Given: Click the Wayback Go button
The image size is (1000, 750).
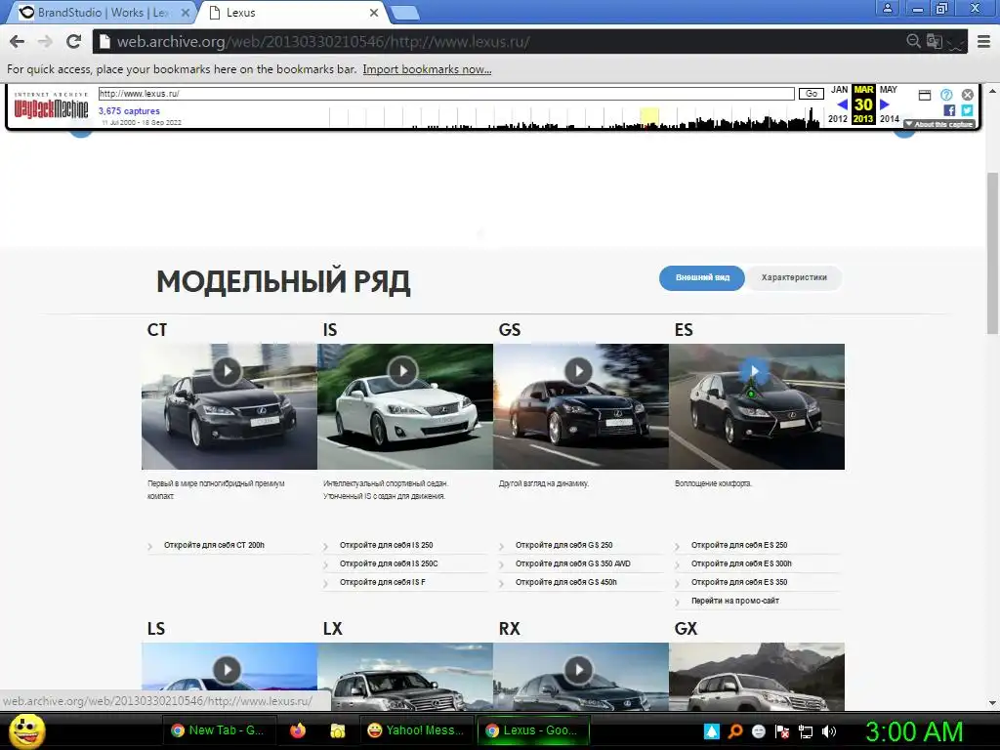Looking at the screenshot, I should click(x=812, y=94).
